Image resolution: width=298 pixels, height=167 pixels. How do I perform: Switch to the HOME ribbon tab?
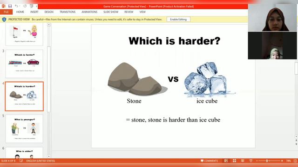tap(20, 12)
